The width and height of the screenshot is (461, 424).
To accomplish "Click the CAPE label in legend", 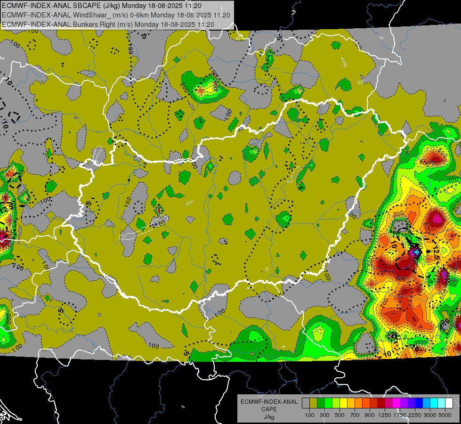I will click(x=269, y=409).
